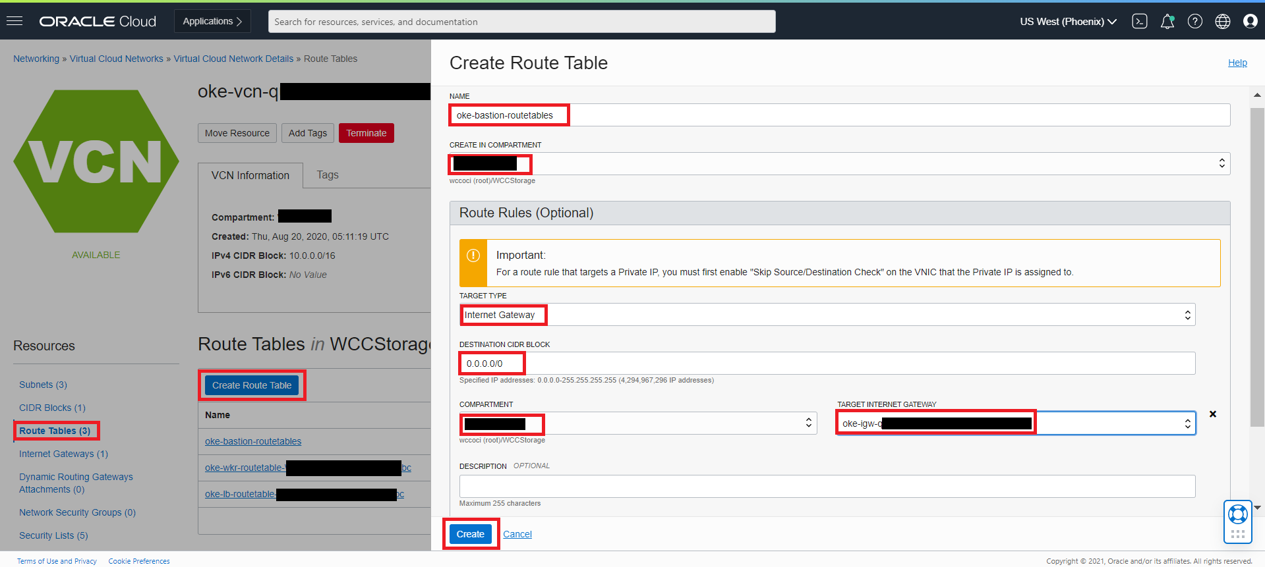Click the panel scrollbar up arrow
The height and width of the screenshot is (567, 1265).
(x=1257, y=95)
